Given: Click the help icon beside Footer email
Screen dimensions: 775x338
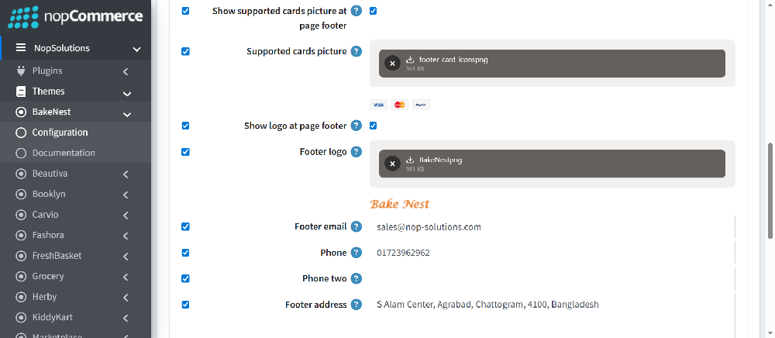Looking at the screenshot, I should (356, 227).
